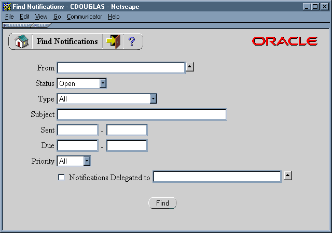Viewport: 332px width, 233px height.
Task: Expand the Status dropdown
Action: pos(103,83)
